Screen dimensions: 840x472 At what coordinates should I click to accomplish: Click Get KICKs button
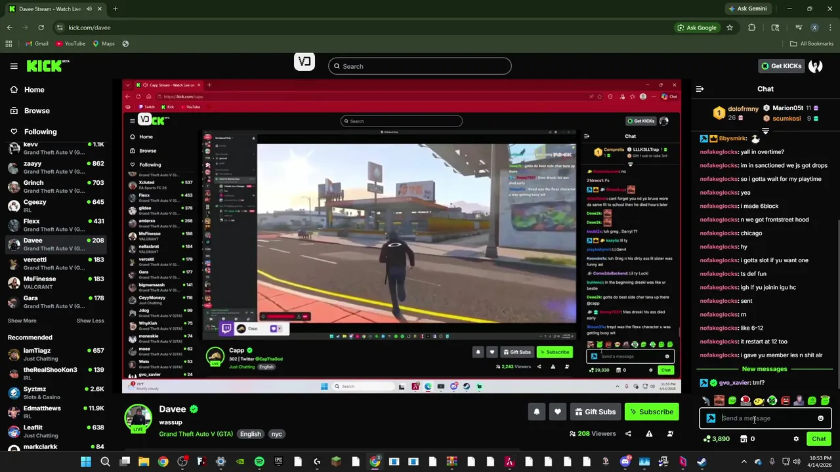781,66
